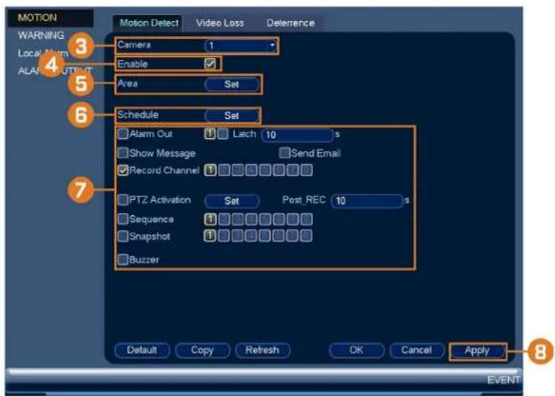Open the Motion Detect tab

click(x=148, y=23)
